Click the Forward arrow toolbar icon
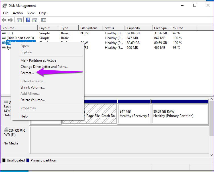214x172 pixels. coord(11,20)
